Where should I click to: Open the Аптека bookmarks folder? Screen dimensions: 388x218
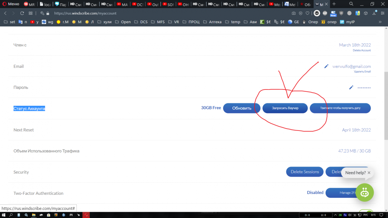point(212,22)
